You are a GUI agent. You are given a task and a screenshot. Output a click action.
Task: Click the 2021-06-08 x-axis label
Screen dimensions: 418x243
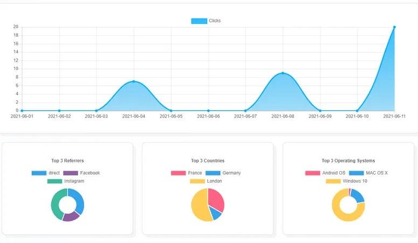pos(283,117)
